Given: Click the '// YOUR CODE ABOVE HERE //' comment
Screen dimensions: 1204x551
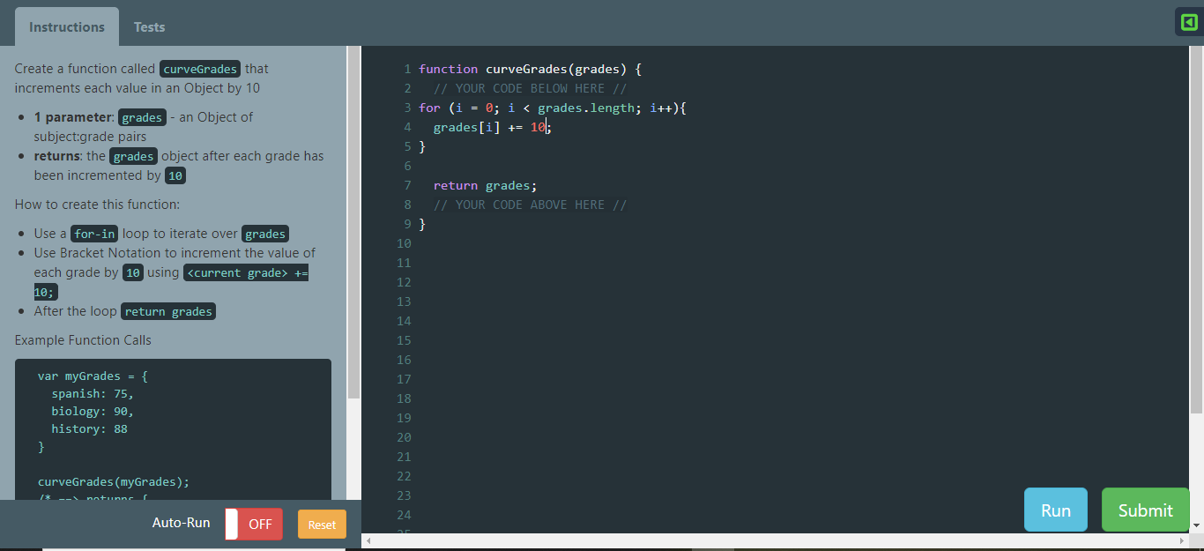Looking at the screenshot, I should coord(530,205).
